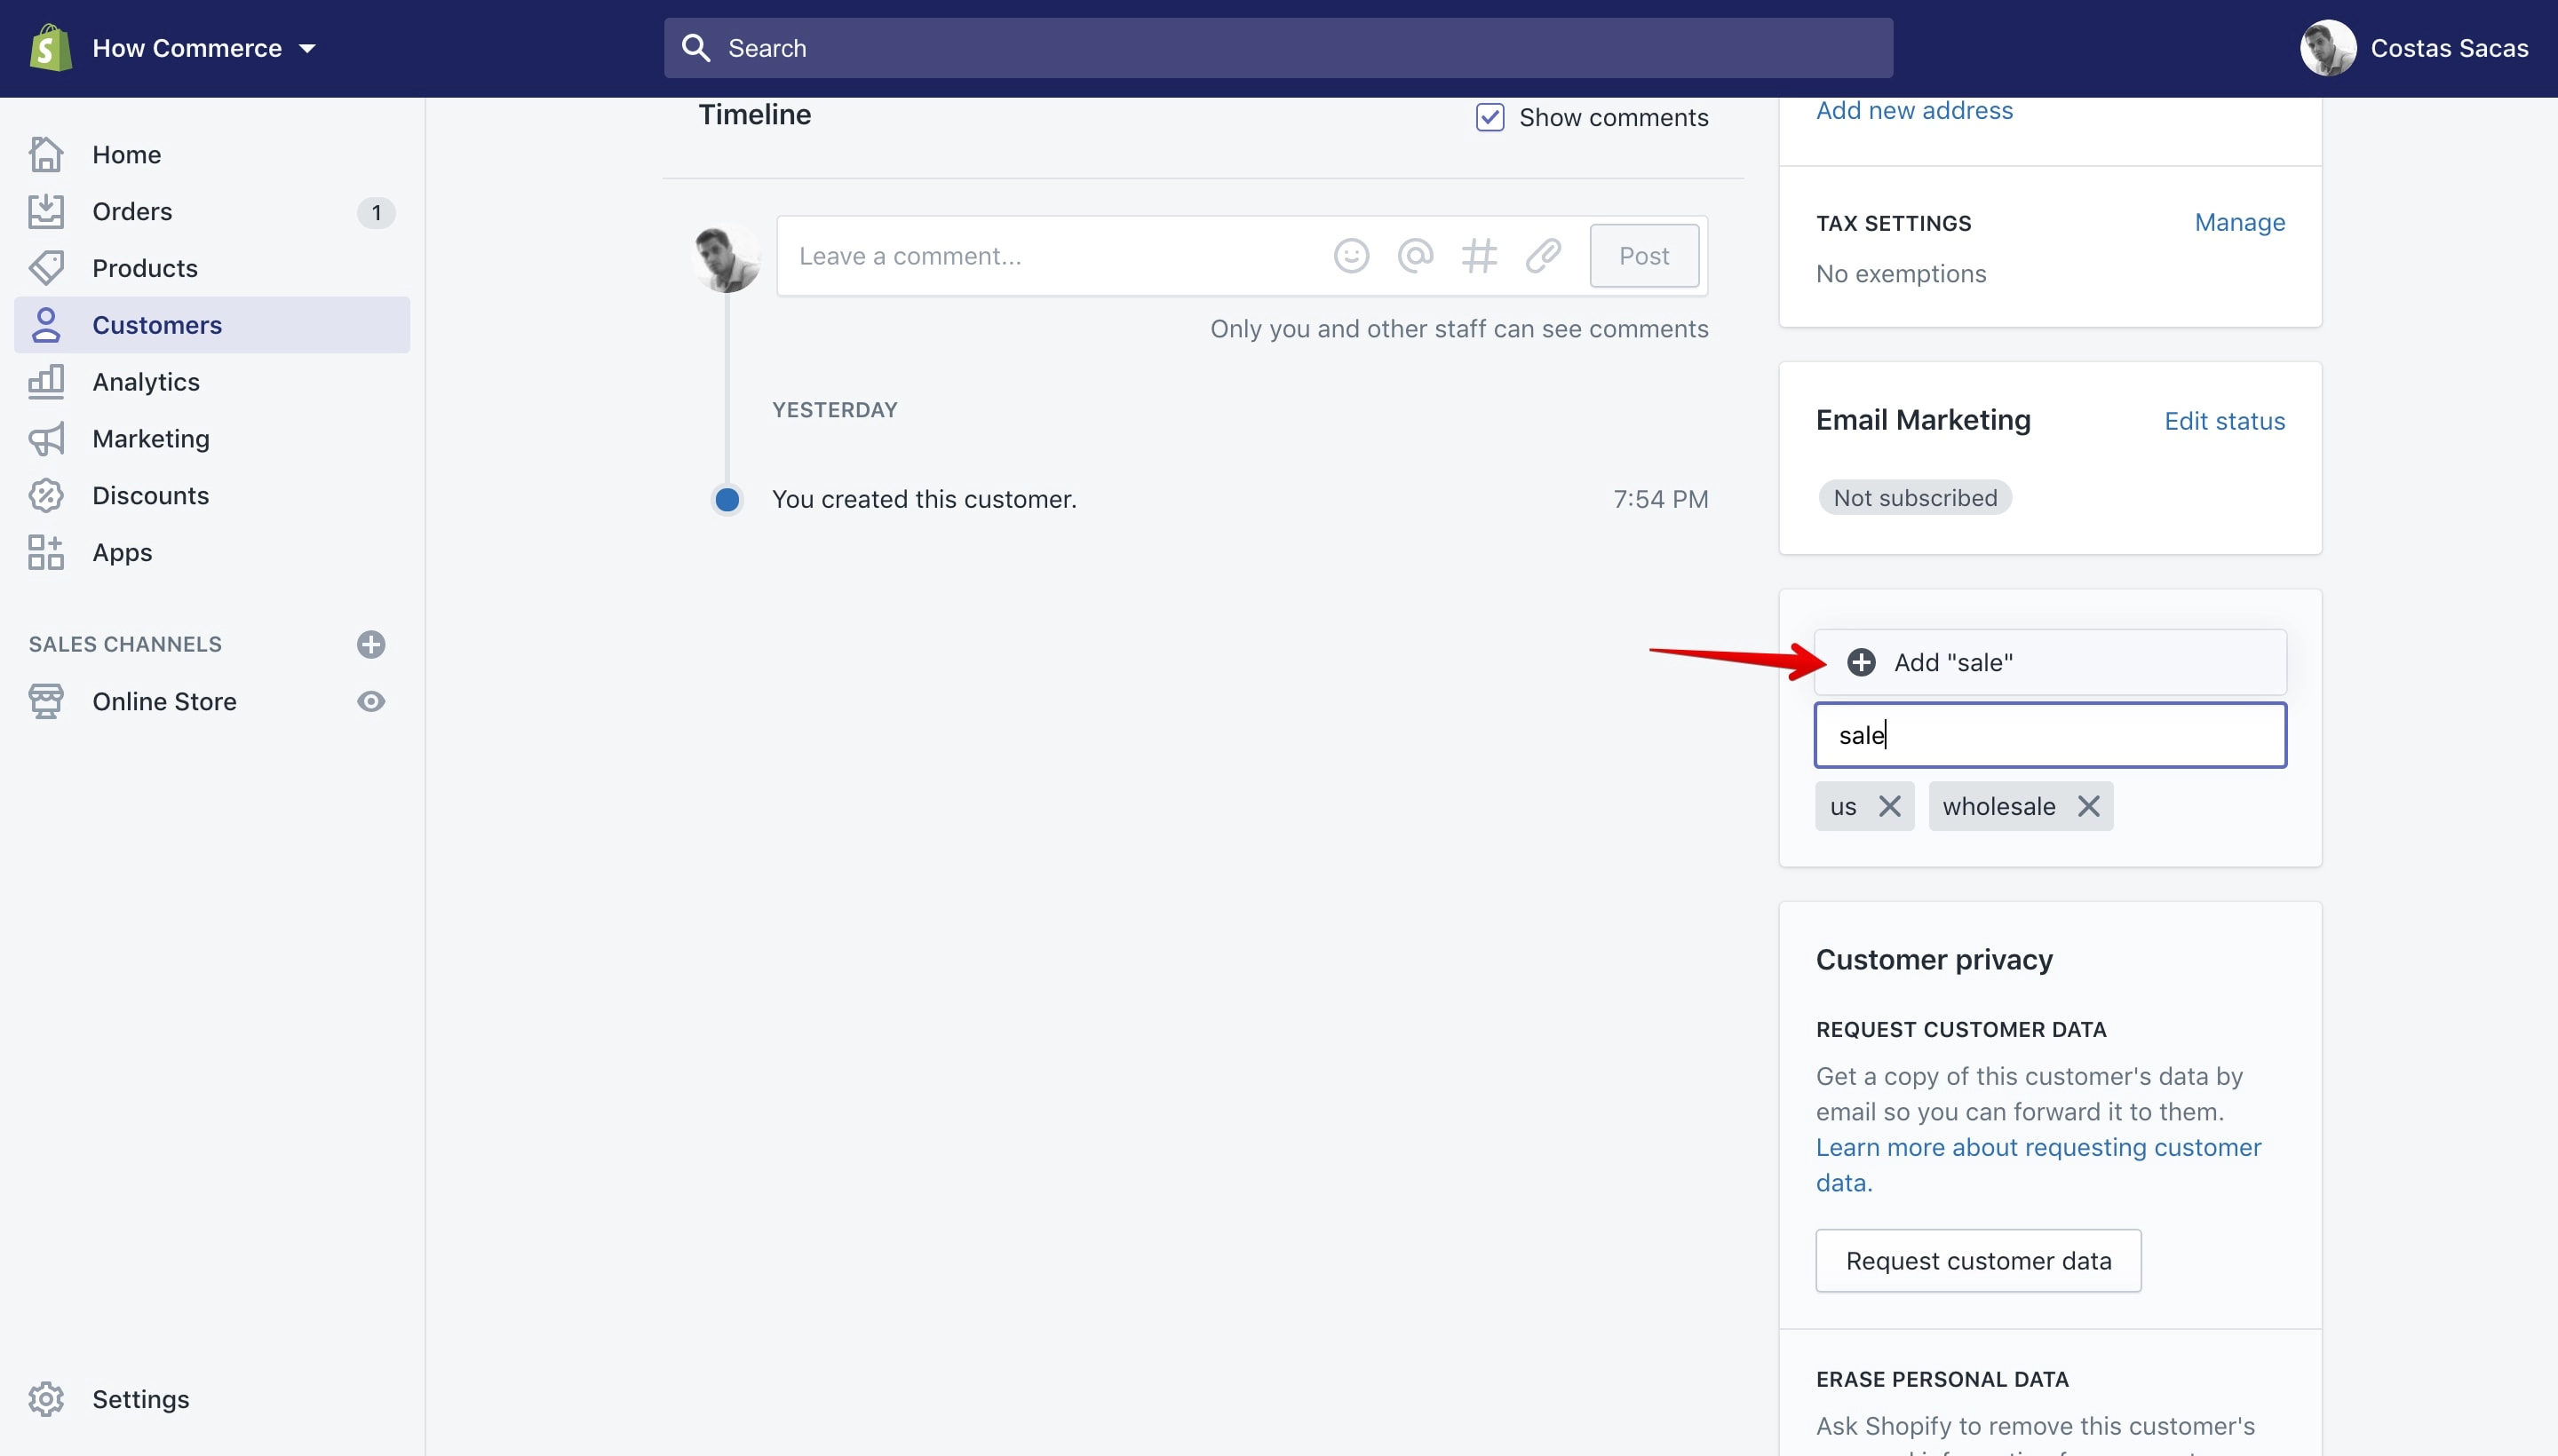Click the Settings gear icon
This screenshot has height=1456, width=2558.
coord(46,1399)
